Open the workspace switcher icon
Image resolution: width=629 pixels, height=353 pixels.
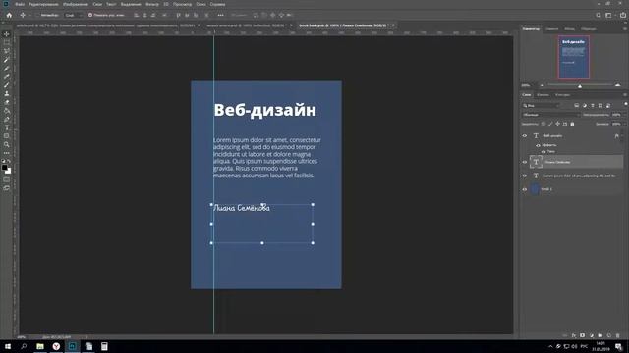(x=609, y=16)
